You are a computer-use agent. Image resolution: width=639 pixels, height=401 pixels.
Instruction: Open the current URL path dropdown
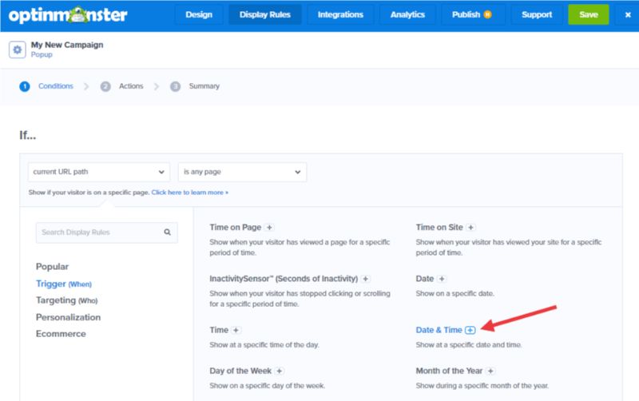98,172
